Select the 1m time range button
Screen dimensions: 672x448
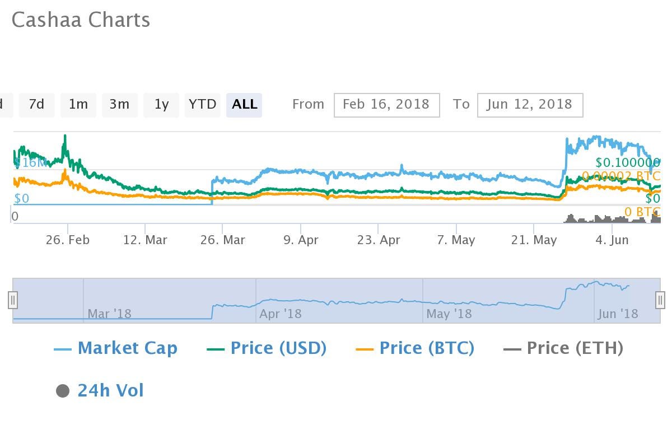point(78,105)
